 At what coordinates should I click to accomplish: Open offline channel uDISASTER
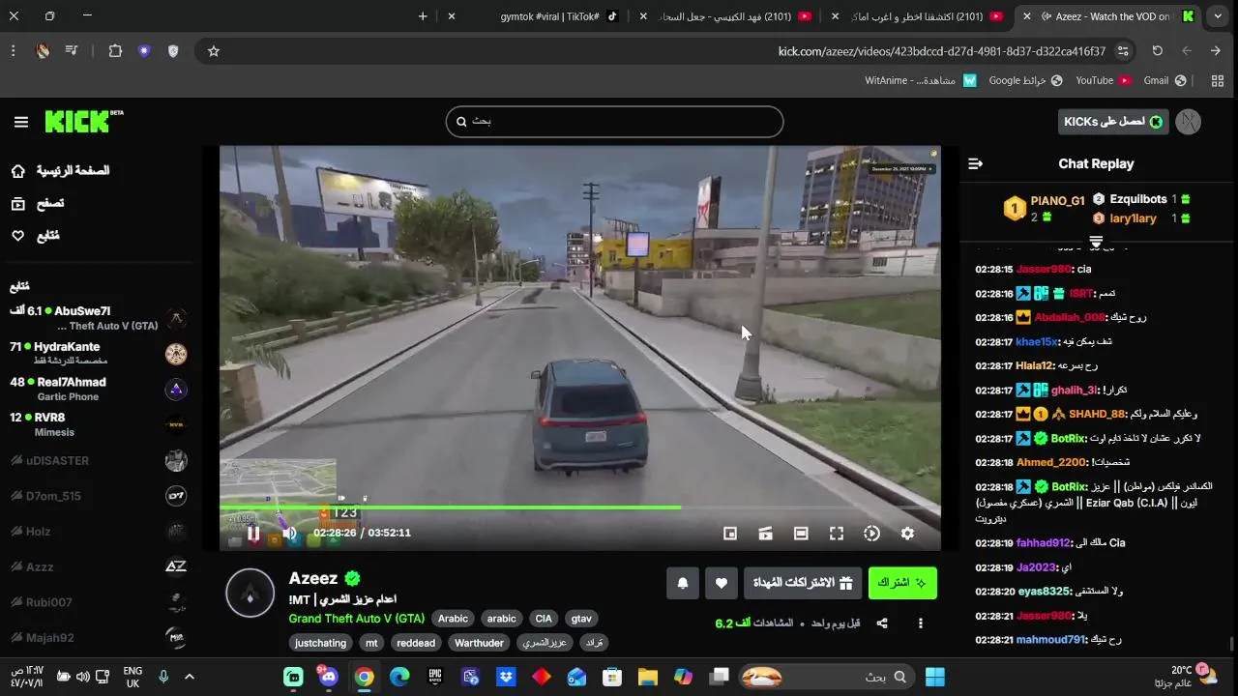pos(97,460)
